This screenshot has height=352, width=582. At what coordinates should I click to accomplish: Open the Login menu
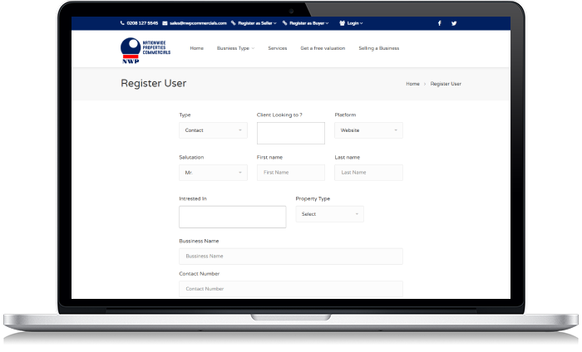pos(352,23)
